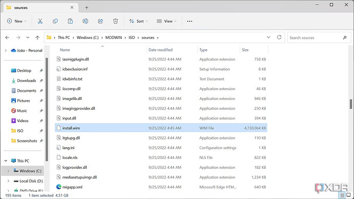
Task: Open the Sort dropdown menu
Action: pyautogui.click(x=139, y=21)
